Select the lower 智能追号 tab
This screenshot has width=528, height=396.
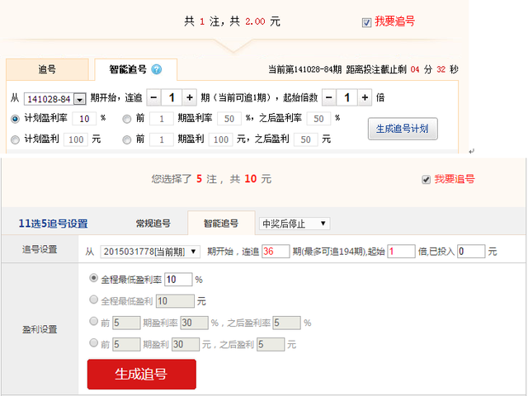pos(221,224)
